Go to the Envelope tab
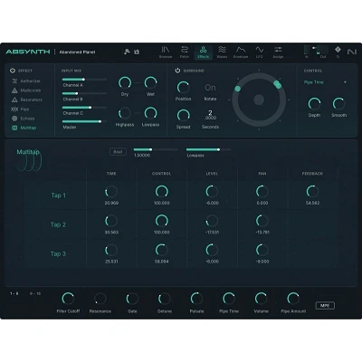Viewport: 362px width, 362px height. [241, 52]
